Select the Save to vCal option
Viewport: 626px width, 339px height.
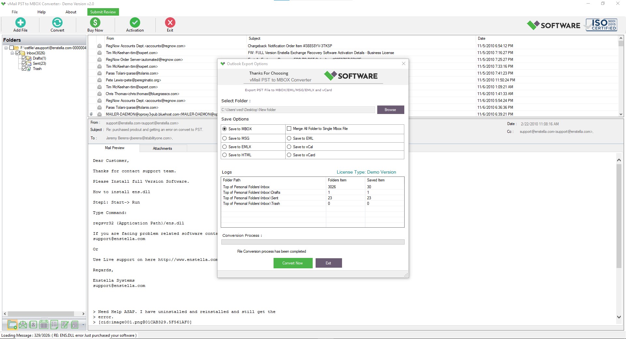click(289, 147)
